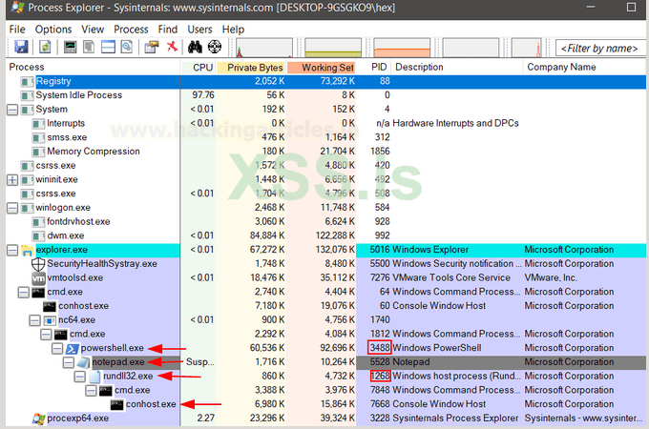Collapse the winlogon.exe process tree
This screenshot has height=429, width=649.
[11, 207]
